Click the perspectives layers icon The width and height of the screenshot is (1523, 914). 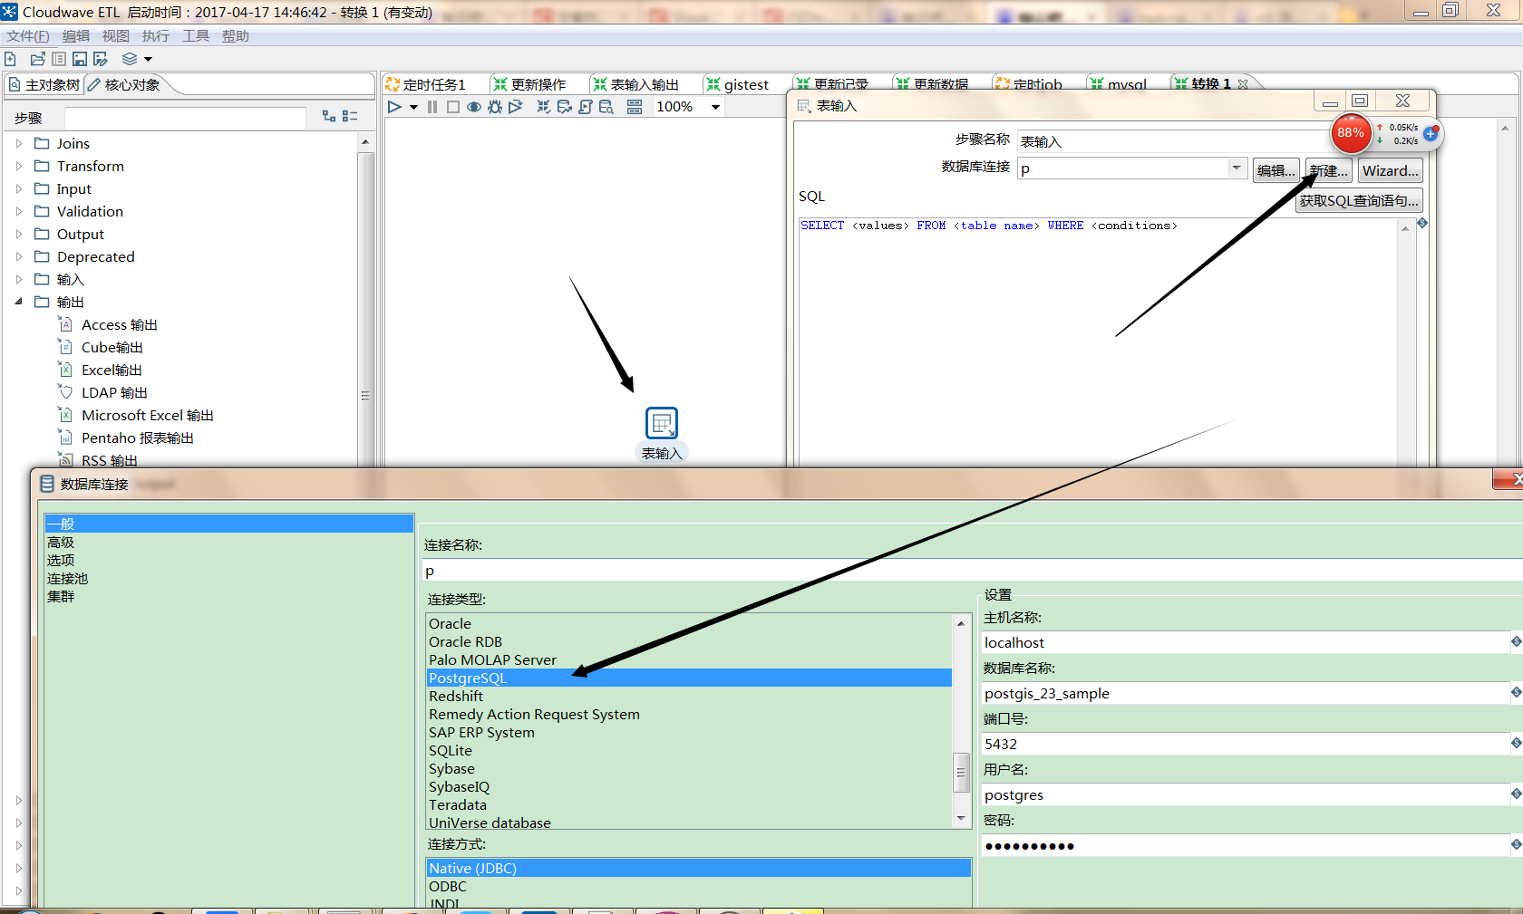(x=130, y=59)
